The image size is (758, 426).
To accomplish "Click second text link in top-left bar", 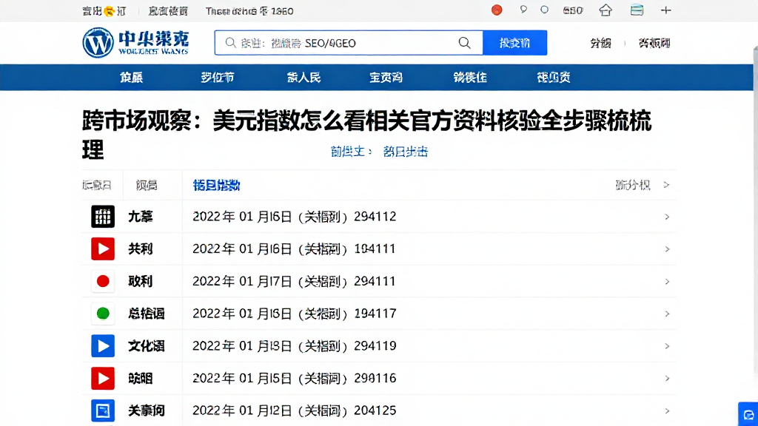I will pyautogui.click(x=168, y=10).
